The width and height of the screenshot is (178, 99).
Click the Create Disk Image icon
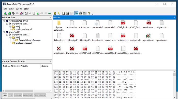pos(26,13)
